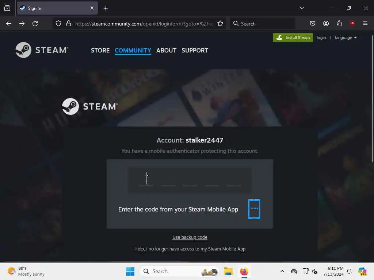Image resolution: width=374 pixels, height=280 pixels.
Task: Open the STORE menu
Action: click(x=100, y=50)
